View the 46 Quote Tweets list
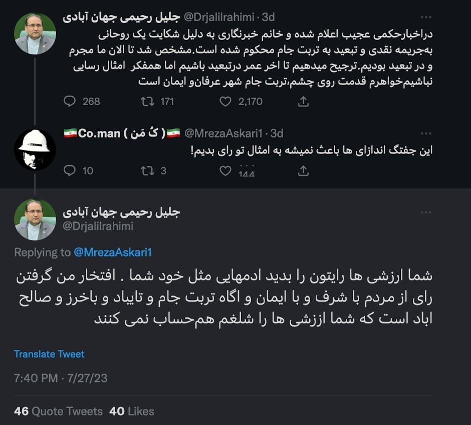 [58, 411]
